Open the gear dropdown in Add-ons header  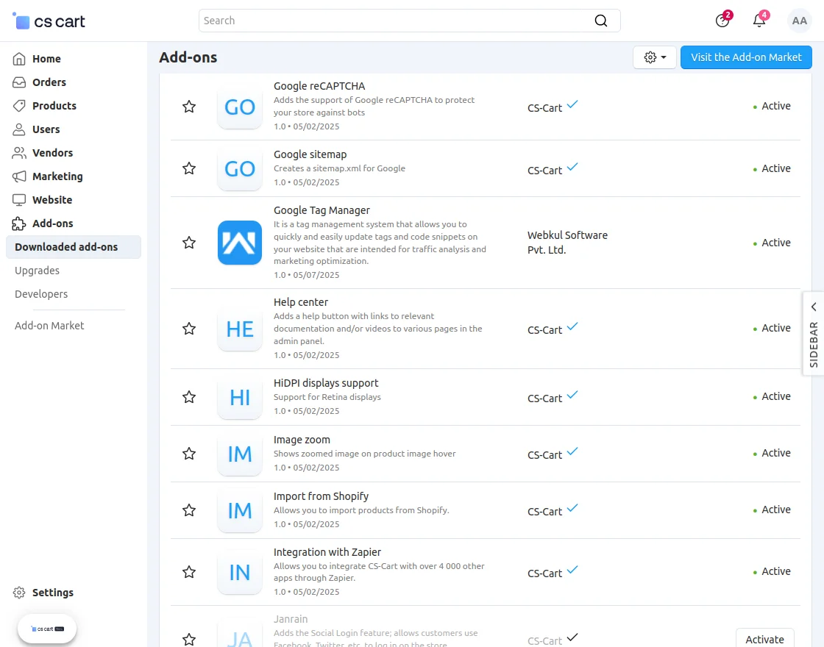pos(654,57)
